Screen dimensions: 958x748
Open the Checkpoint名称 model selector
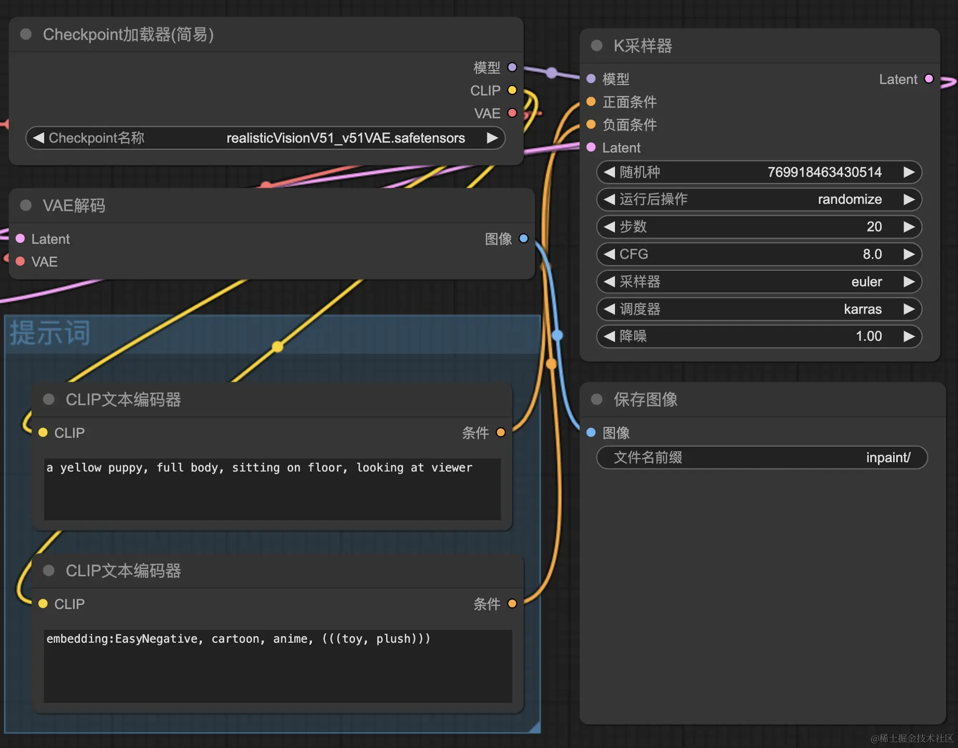coord(265,138)
